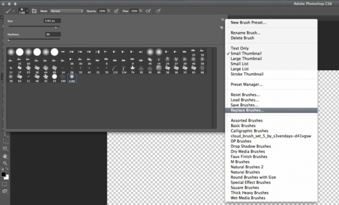The image size is (339, 205).
Task: Reset default foreground and background colors
Action: click(2, 169)
